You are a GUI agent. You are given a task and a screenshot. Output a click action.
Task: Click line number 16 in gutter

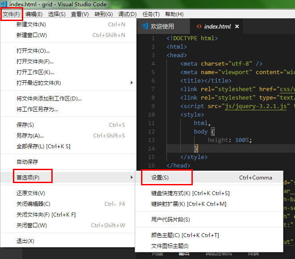click(151, 166)
